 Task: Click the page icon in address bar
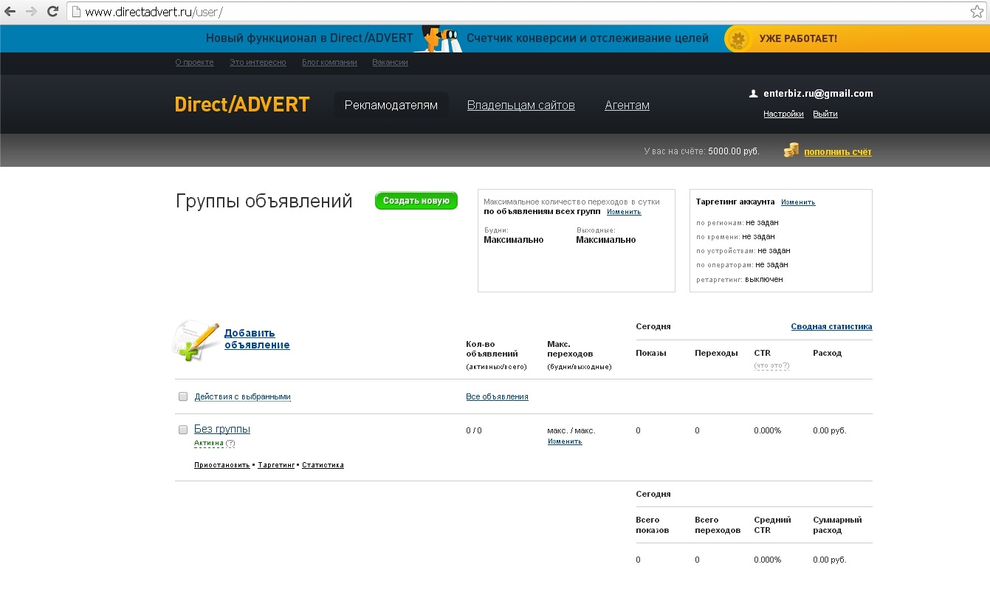[x=75, y=12]
